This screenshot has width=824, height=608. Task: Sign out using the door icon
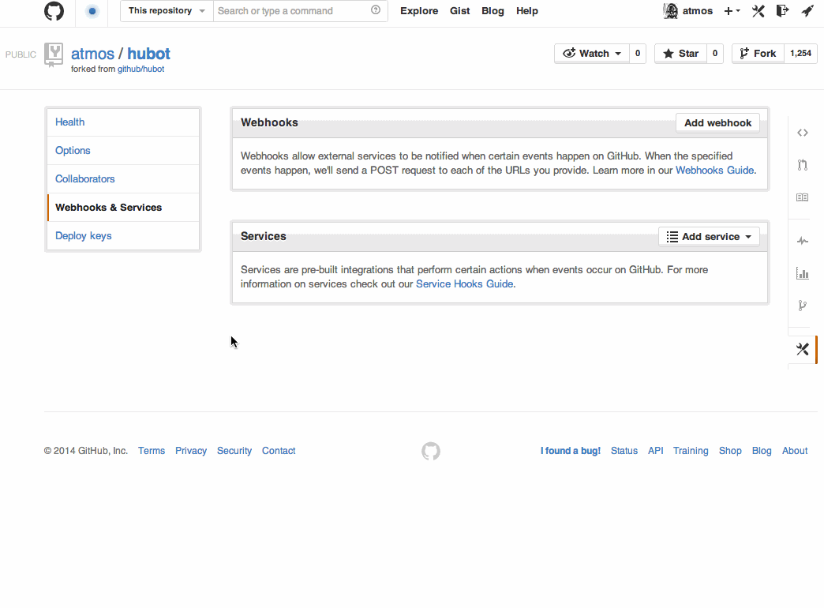point(782,11)
